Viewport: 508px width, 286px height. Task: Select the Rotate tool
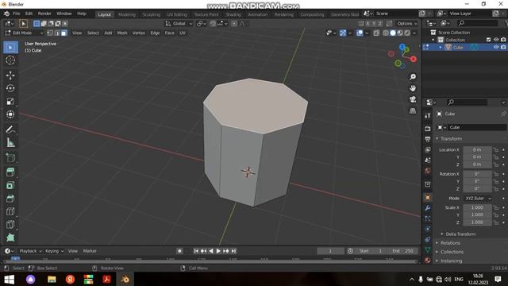(x=10, y=88)
